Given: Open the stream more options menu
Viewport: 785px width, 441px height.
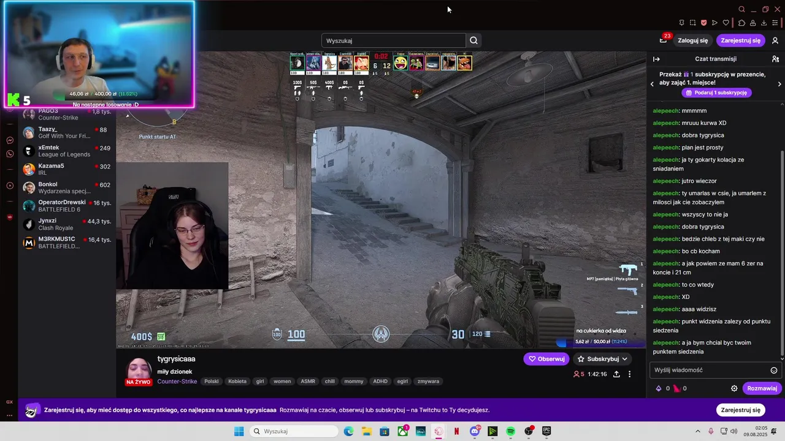Looking at the screenshot, I should [629, 374].
